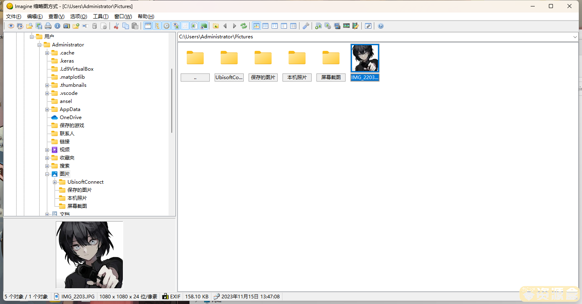Screen dimensions: 582x304
Task: Open options with the wrench icon
Action: click(x=306, y=26)
